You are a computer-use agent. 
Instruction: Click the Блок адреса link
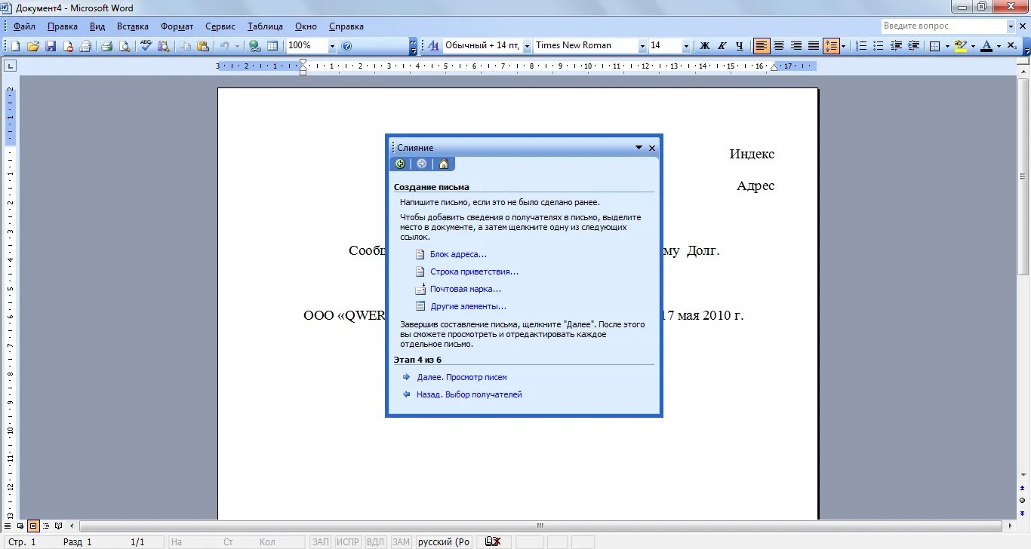click(458, 254)
